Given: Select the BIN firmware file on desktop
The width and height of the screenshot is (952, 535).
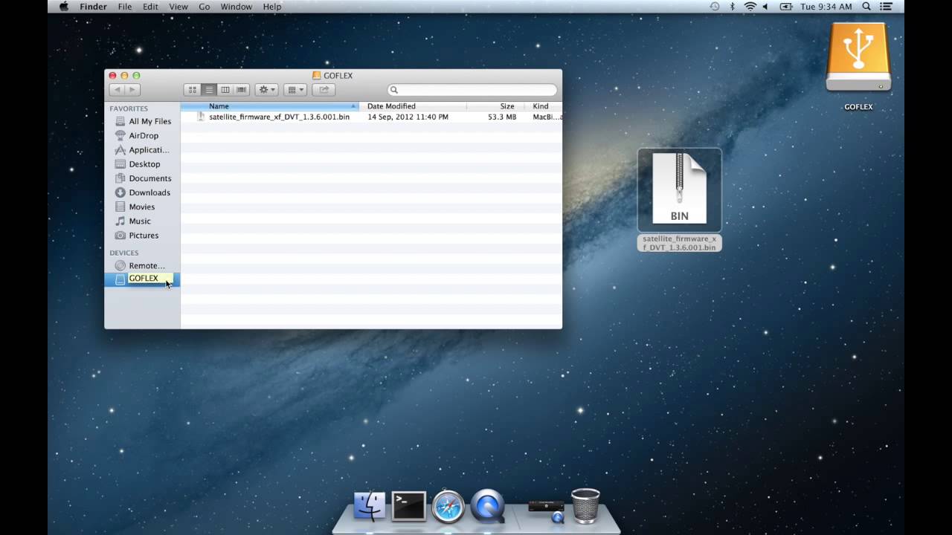Looking at the screenshot, I should [679, 199].
